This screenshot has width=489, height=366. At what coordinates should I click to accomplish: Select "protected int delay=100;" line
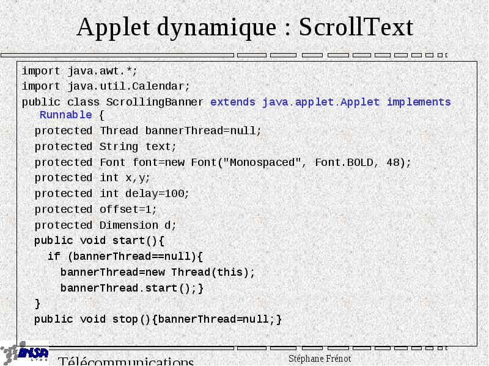[x=112, y=194]
